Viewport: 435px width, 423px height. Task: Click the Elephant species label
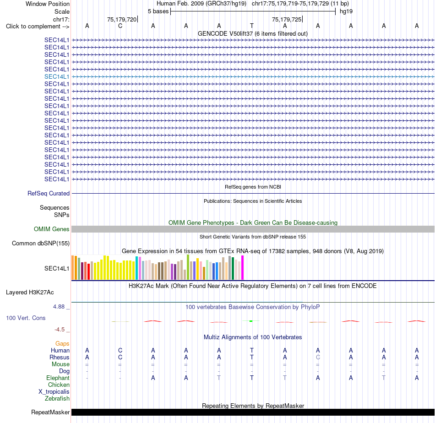click(58, 378)
